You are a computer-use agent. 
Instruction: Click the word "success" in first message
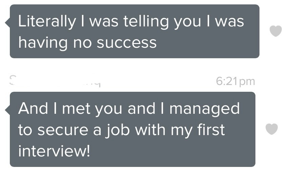tap(127, 43)
